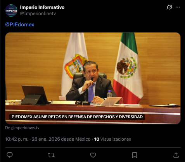
Task: Like the post with the heart icon
Action: coord(93,155)
